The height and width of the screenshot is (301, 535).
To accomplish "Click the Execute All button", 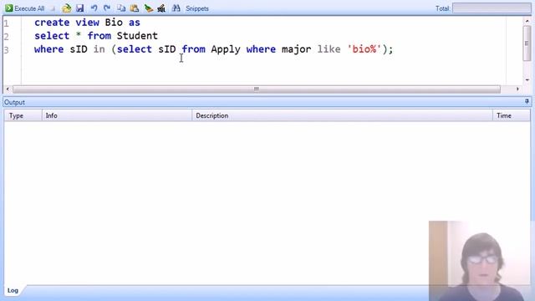I will (x=24, y=8).
